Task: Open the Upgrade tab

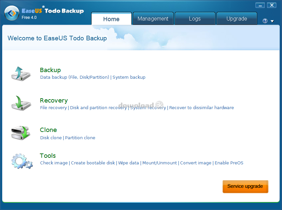Action: [237, 19]
